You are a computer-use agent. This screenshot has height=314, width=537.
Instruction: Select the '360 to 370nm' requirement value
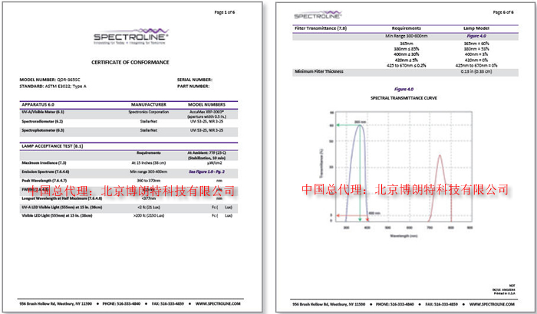(150, 180)
